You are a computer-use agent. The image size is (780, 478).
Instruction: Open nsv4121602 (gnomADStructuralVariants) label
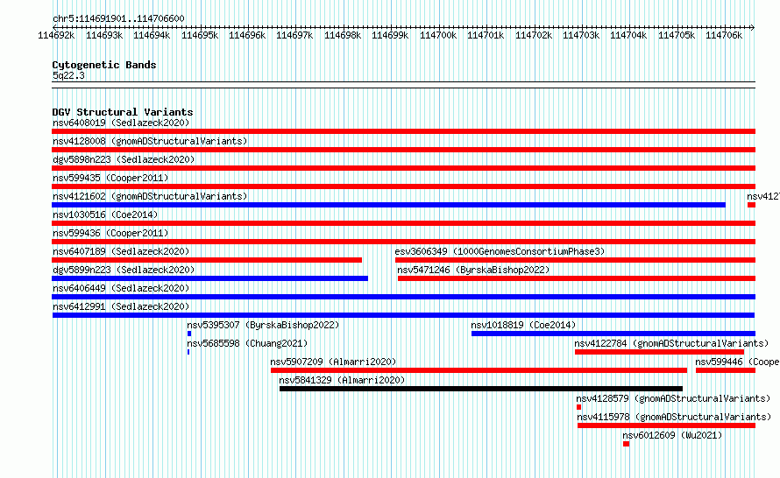150,196
